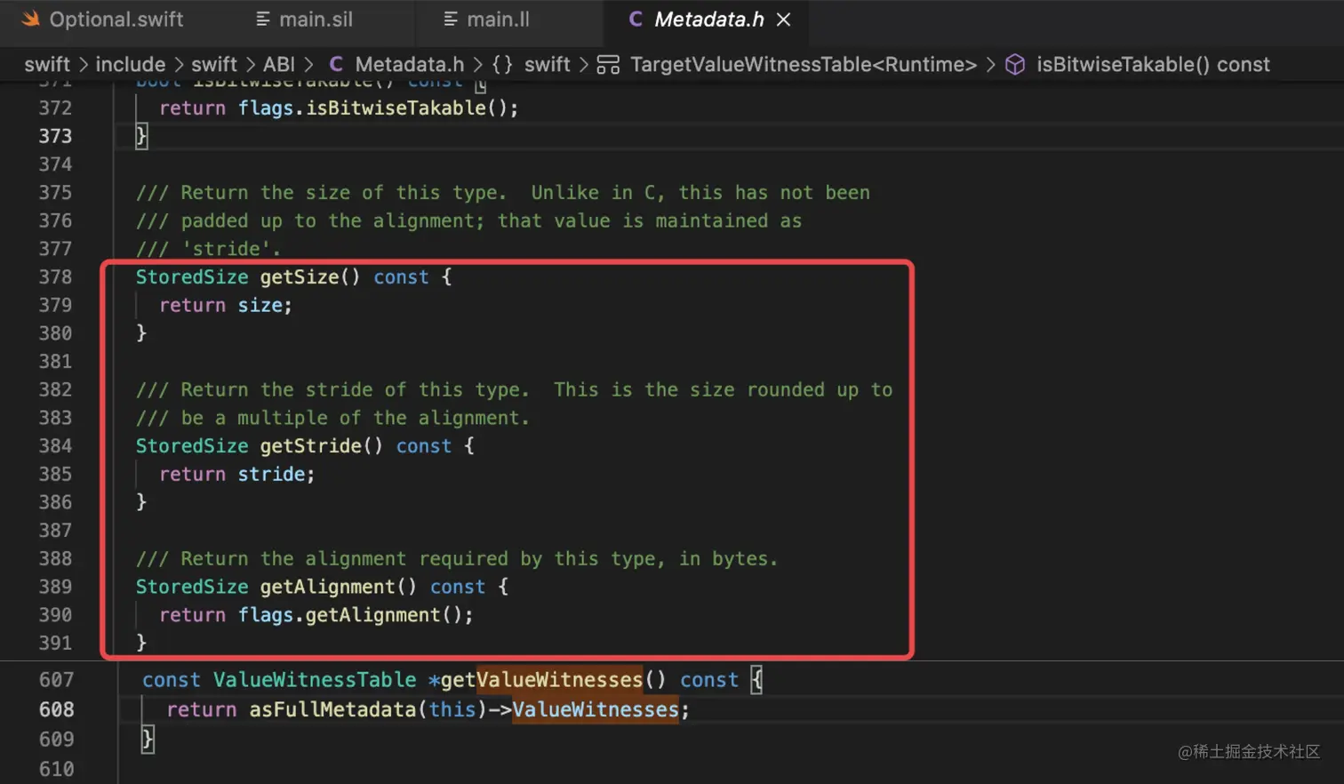1344x784 pixels.
Task: Click 'StoredSize' type on line 389
Action: coord(192,587)
